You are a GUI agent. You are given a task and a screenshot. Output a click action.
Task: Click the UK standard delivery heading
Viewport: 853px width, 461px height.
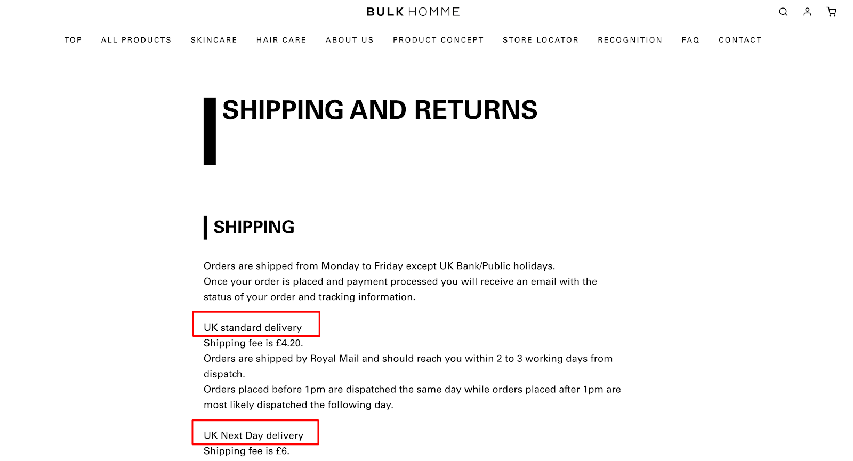pyautogui.click(x=252, y=327)
